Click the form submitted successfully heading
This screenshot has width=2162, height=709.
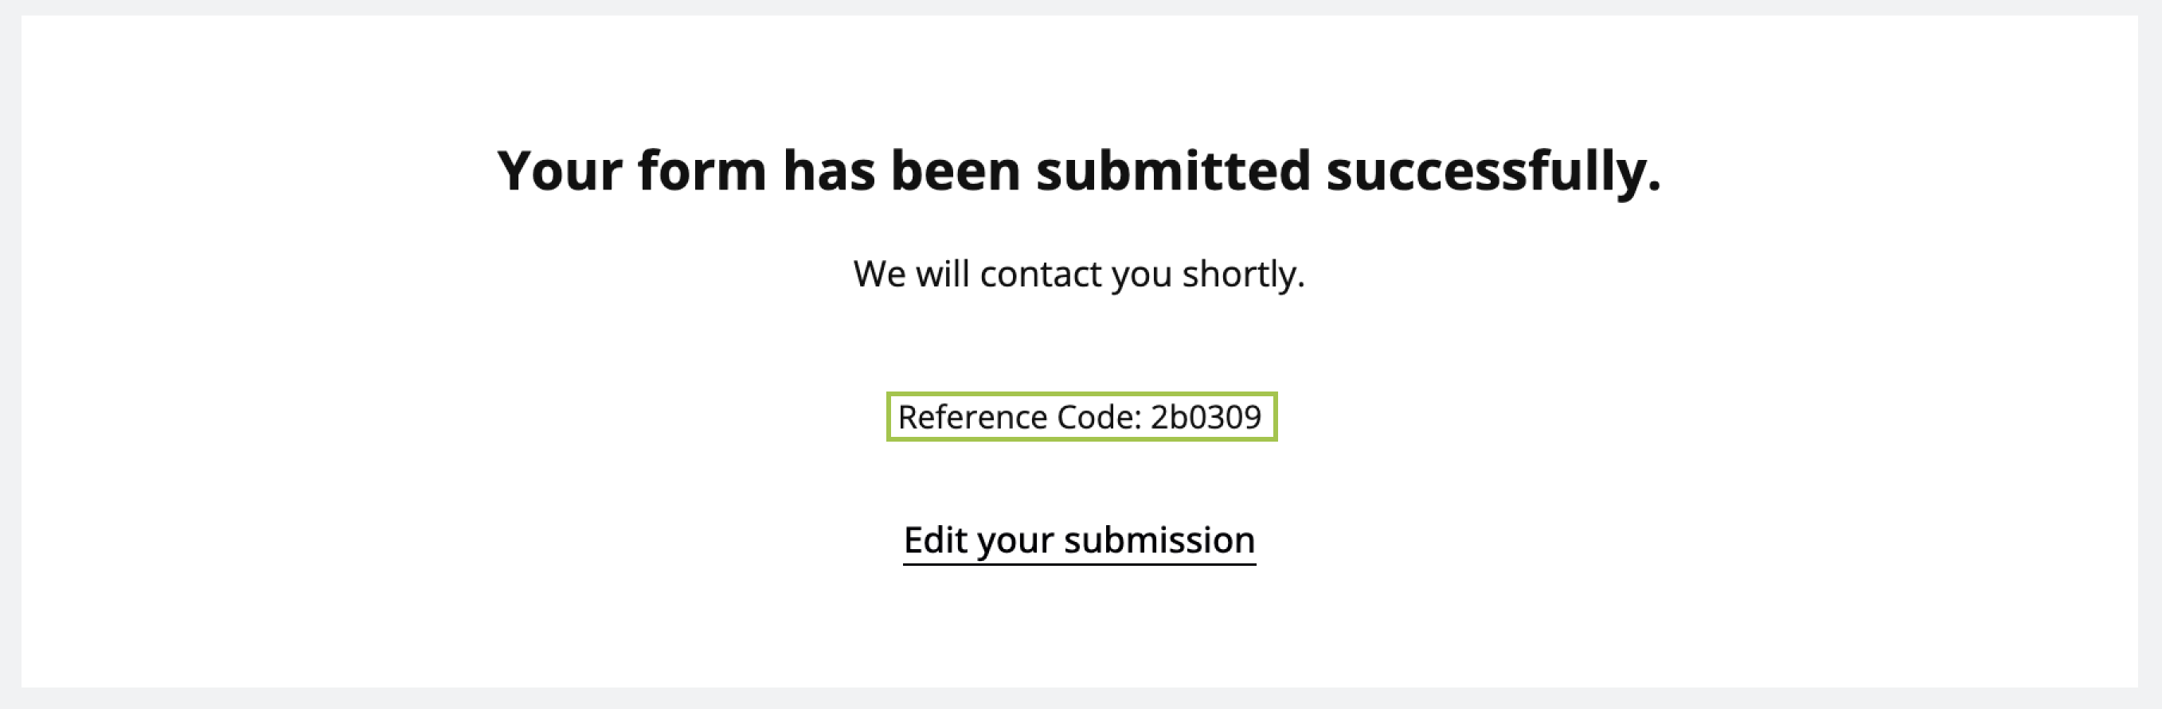tap(1078, 171)
